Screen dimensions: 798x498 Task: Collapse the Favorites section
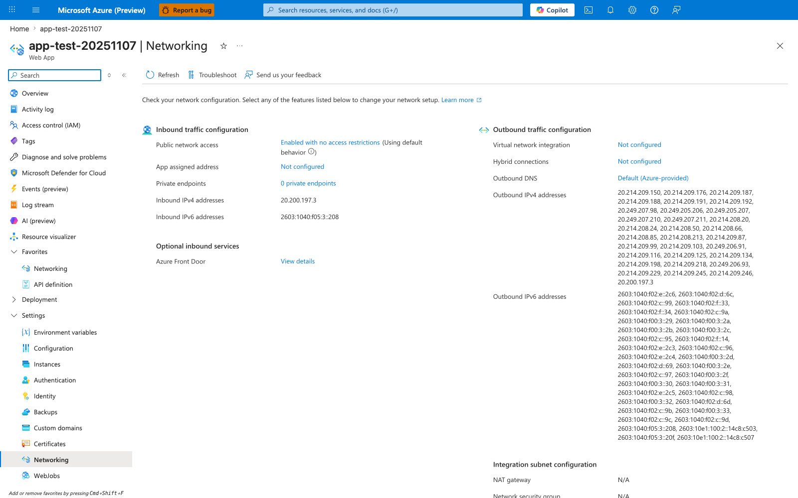(x=14, y=251)
